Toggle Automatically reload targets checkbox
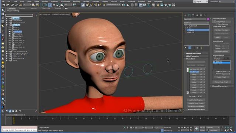Screen dimensions: 236x133 click(187, 109)
